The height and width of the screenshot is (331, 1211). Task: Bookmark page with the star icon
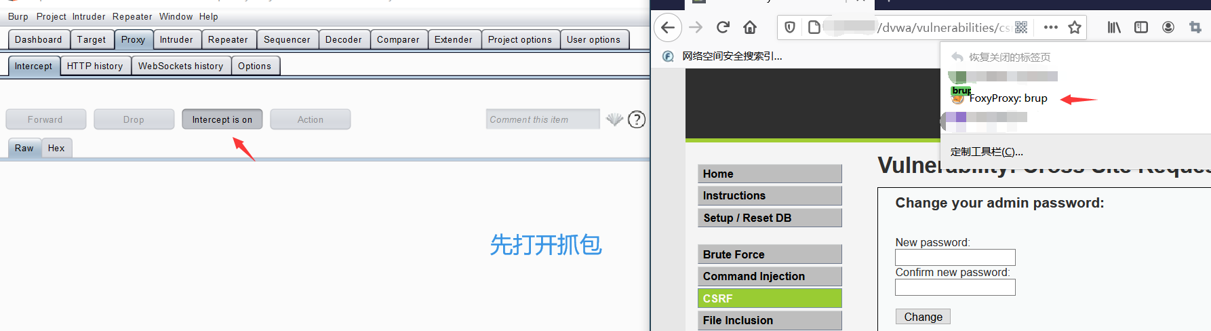point(1075,27)
